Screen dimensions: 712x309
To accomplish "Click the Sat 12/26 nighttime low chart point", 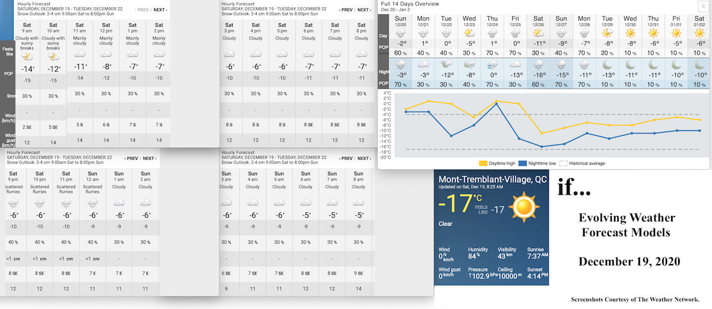I will [x=541, y=146].
